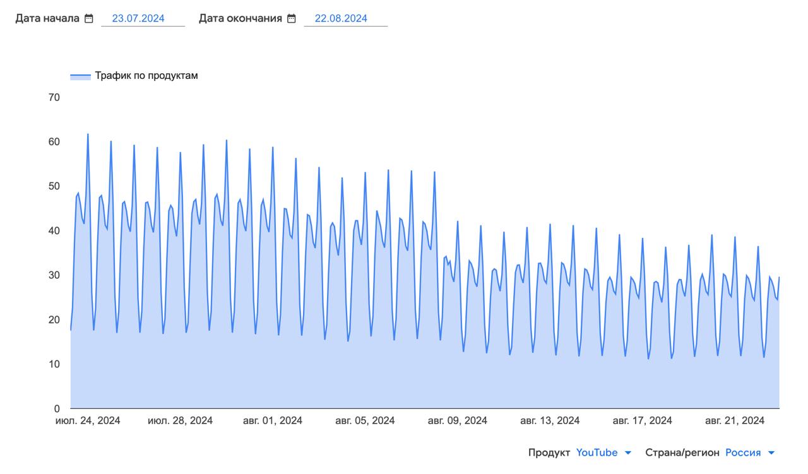
Task: Click the 70 value on vertical axis
Action: (54, 97)
